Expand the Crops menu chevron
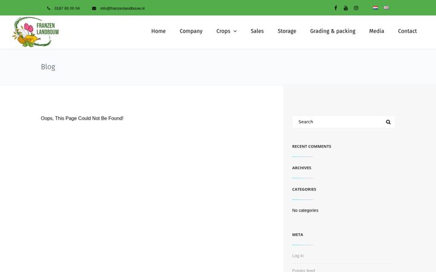Image resolution: width=436 pixels, height=272 pixels. tap(235, 31)
